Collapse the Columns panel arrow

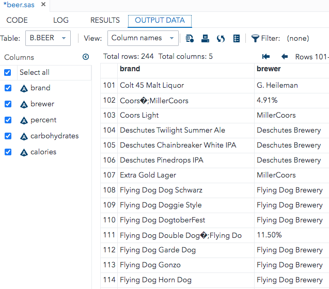pos(86,57)
